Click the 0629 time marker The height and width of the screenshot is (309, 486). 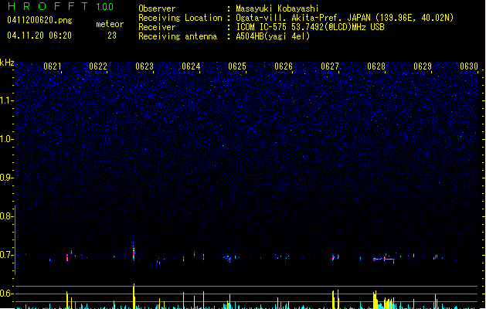tap(423, 66)
